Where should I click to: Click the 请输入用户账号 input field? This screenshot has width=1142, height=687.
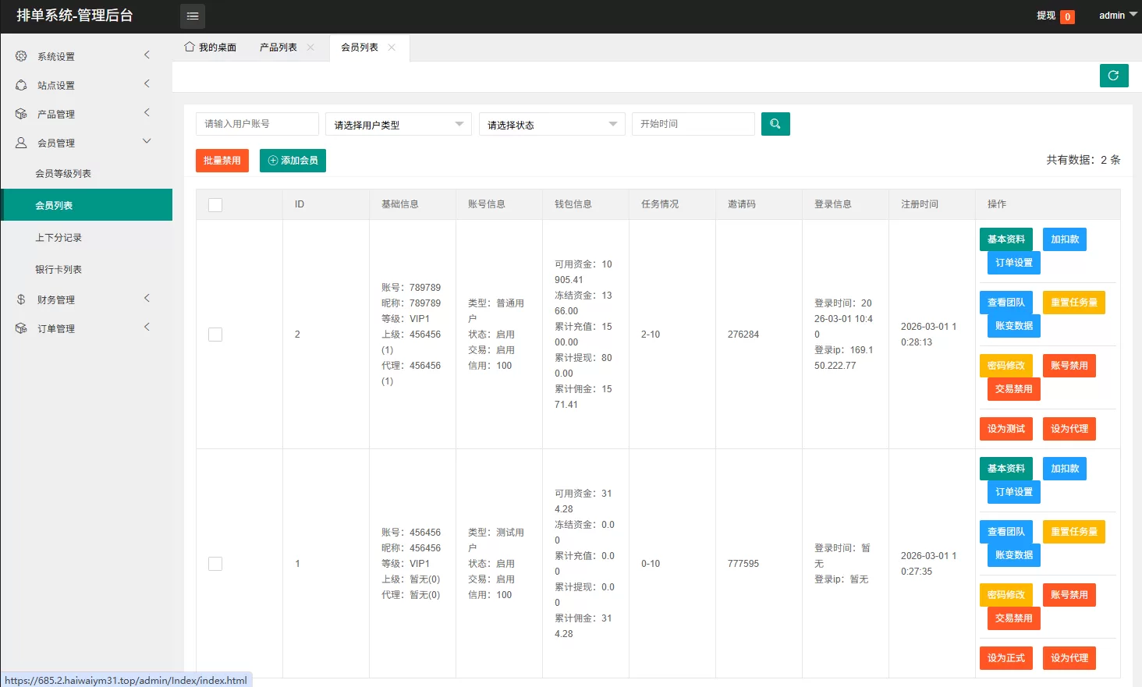tap(257, 123)
